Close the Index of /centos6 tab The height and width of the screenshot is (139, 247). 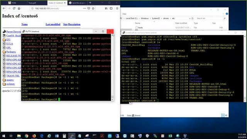pyautogui.click(x=65, y=3)
